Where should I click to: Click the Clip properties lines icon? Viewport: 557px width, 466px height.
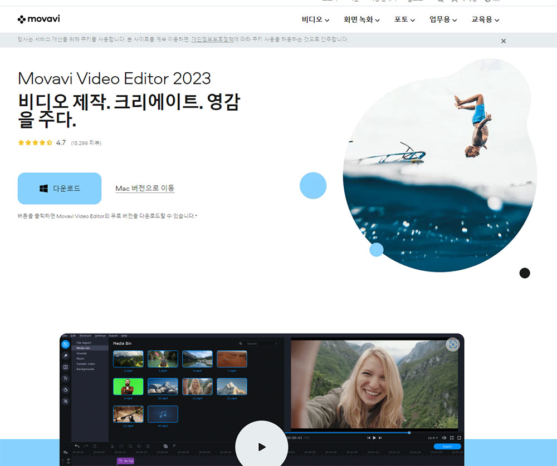click(x=148, y=446)
